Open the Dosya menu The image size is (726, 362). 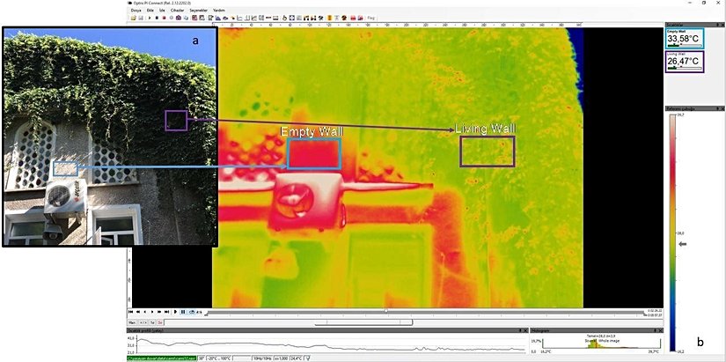[x=135, y=10]
